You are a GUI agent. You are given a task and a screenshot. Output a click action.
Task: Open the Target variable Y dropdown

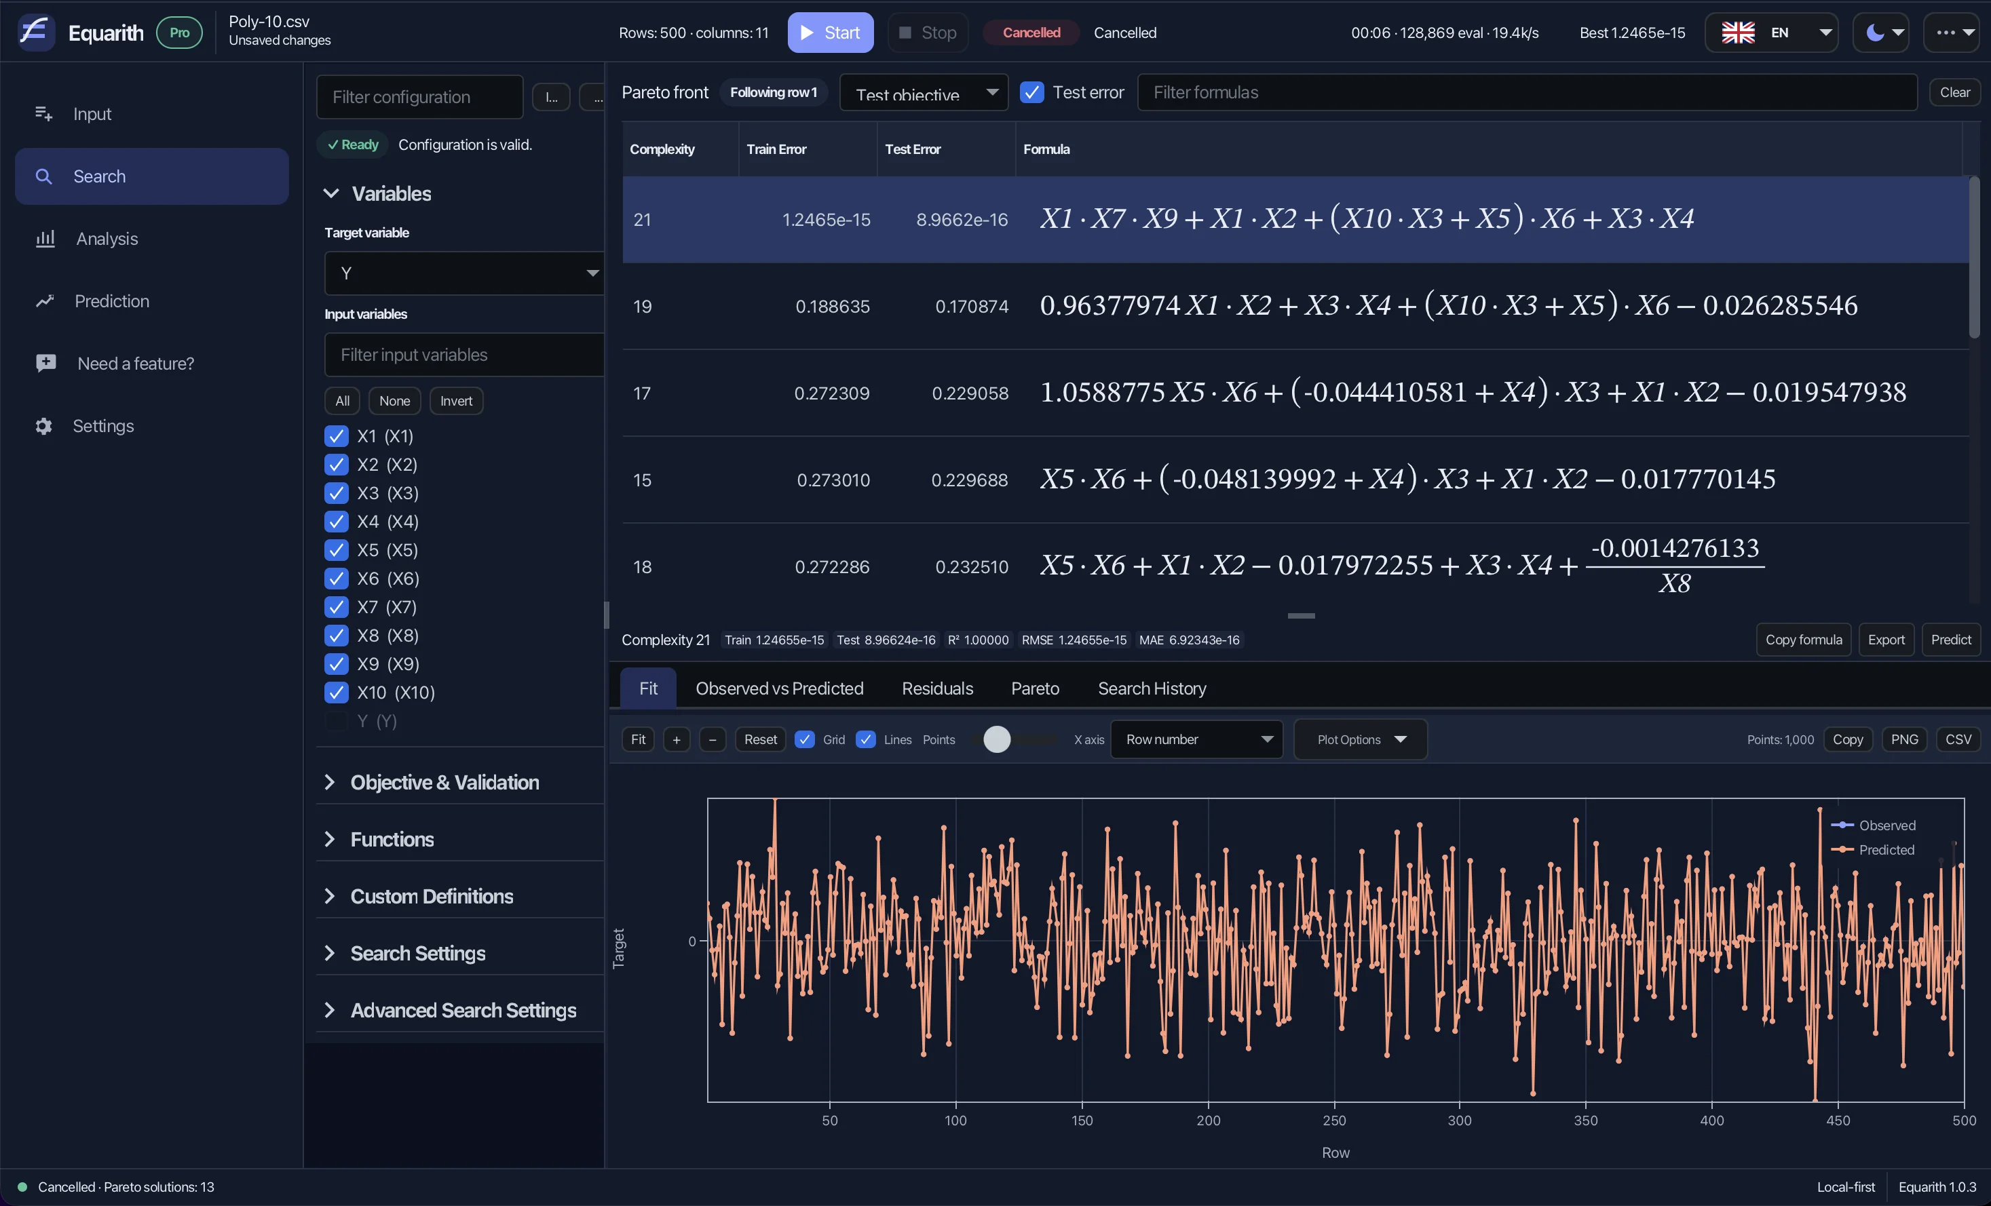tap(463, 273)
